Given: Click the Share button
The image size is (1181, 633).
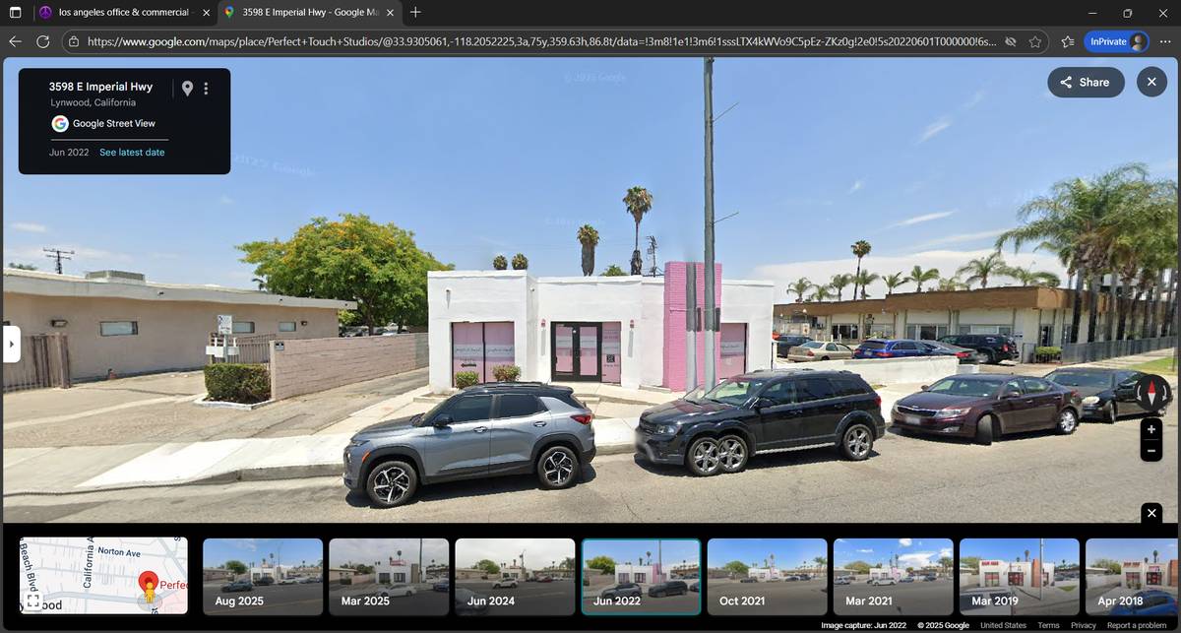Looking at the screenshot, I should (x=1085, y=83).
